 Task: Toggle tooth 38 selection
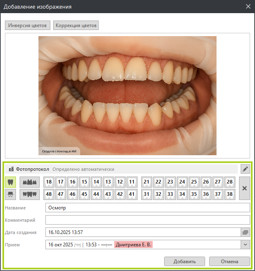[x=230, y=194]
